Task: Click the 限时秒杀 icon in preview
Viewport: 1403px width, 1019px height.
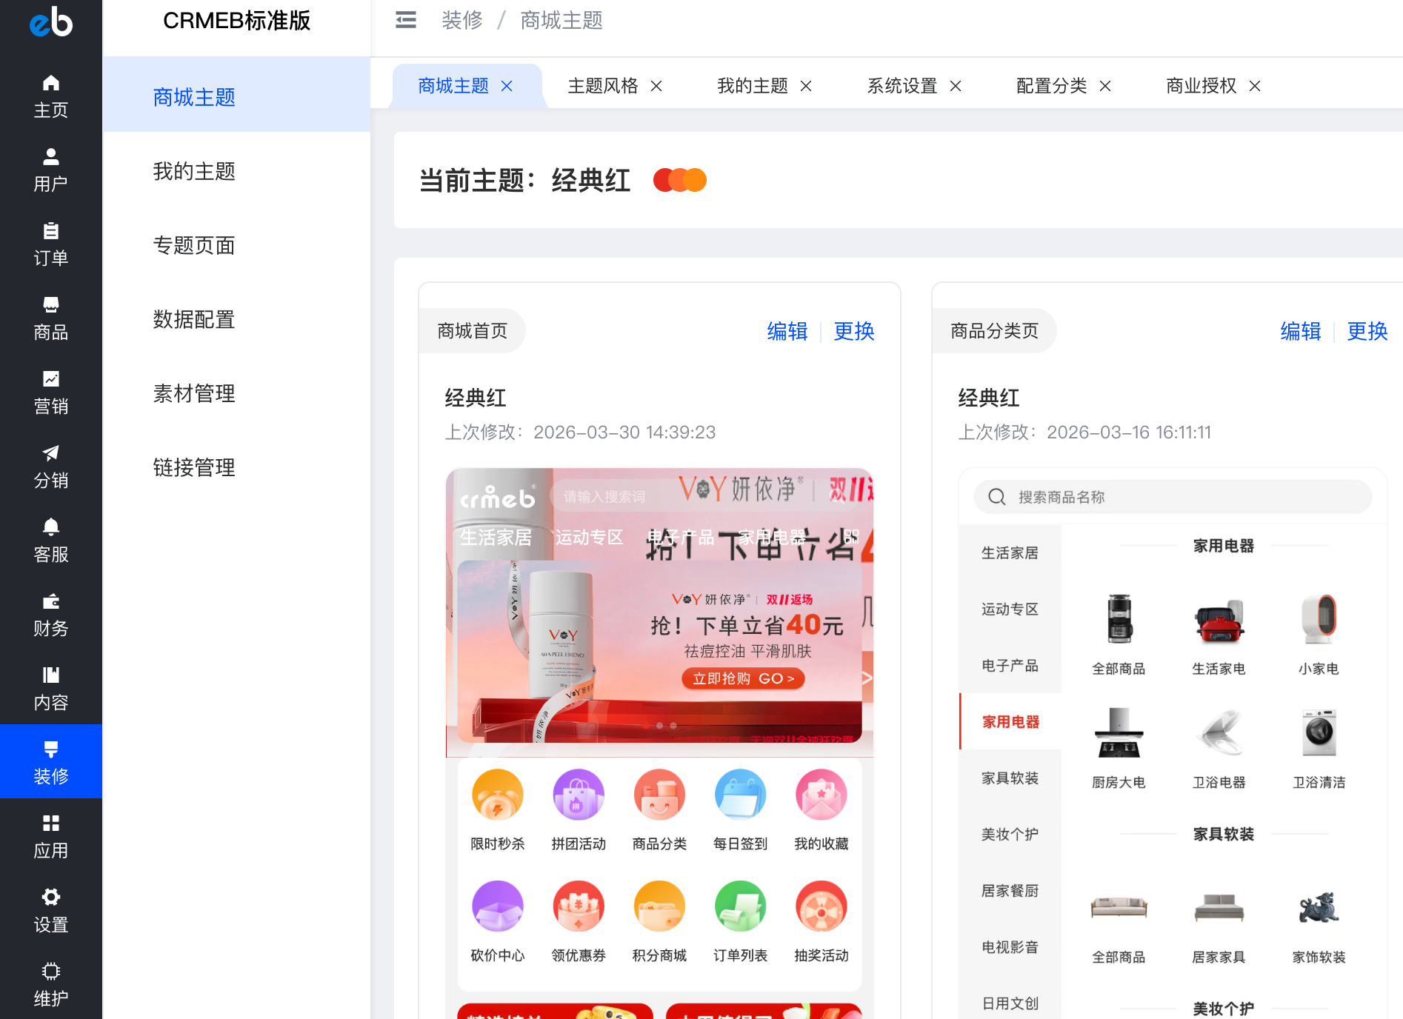Action: pyautogui.click(x=498, y=795)
